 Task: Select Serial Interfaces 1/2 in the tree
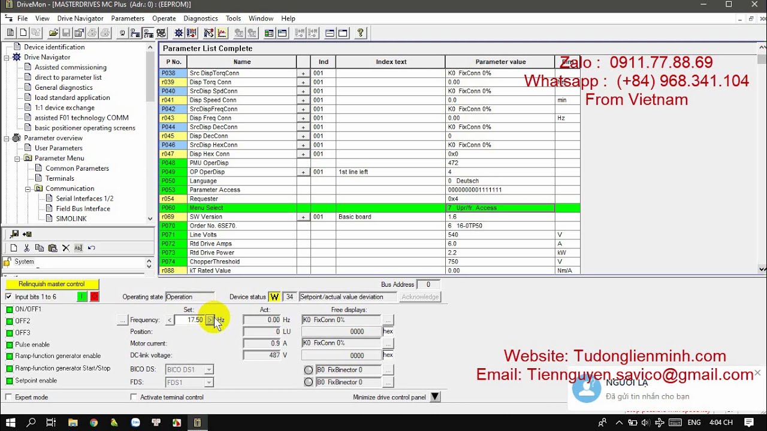(x=84, y=199)
